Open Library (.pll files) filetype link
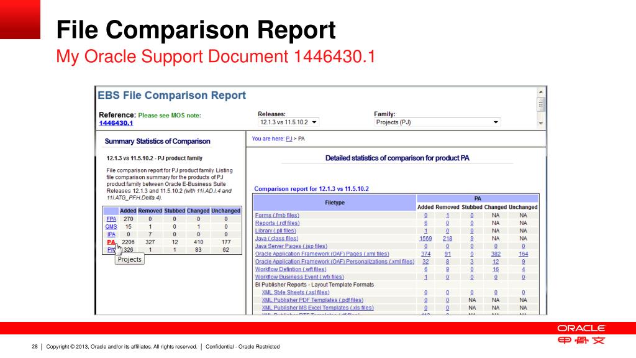The height and width of the screenshot is (358, 636). (x=276, y=231)
